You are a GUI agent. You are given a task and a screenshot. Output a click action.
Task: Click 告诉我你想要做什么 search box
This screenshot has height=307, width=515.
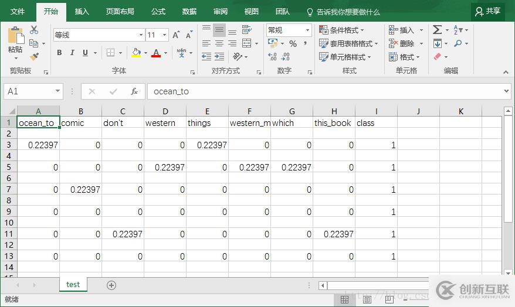click(343, 12)
